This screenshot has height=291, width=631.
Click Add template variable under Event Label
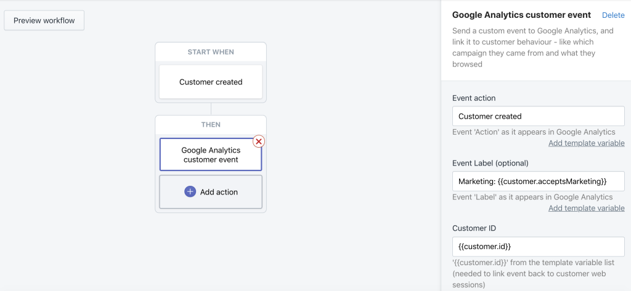(586, 208)
